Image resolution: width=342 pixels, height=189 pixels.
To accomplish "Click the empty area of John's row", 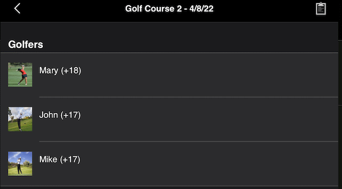I will coord(210,119).
